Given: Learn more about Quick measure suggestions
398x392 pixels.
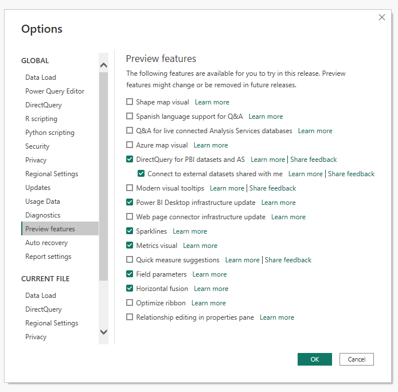Looking at the screenshot, I should click(242, 260).
